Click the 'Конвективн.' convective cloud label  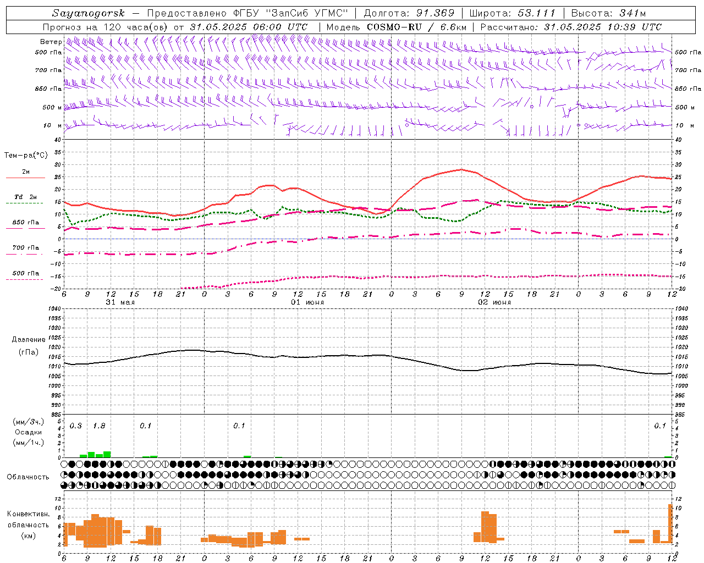click(28, 514)
